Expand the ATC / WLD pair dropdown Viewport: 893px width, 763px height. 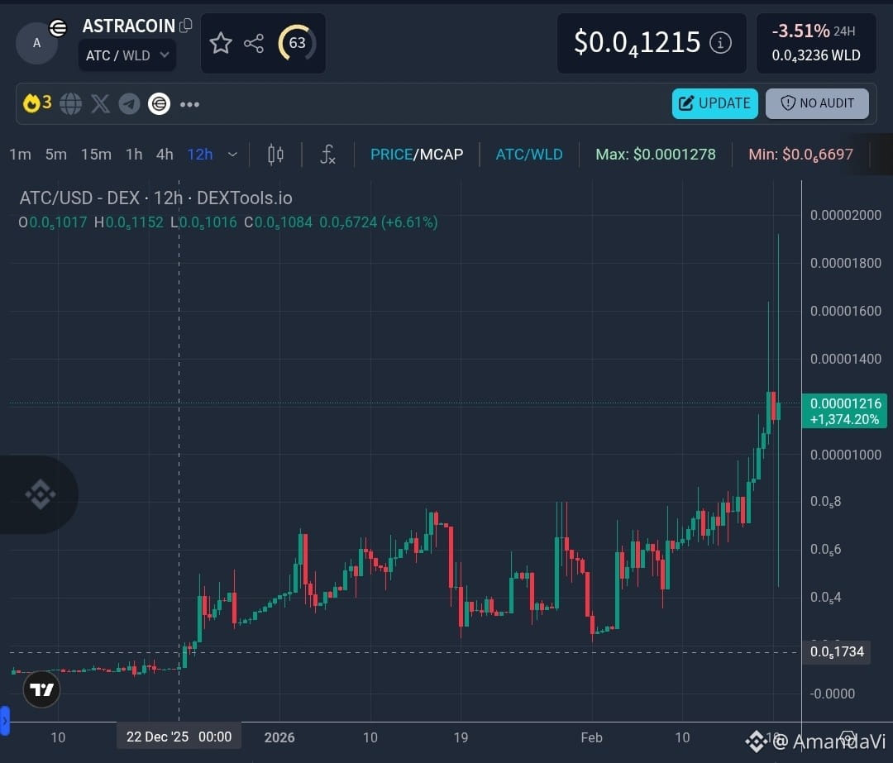click(127, 56)
